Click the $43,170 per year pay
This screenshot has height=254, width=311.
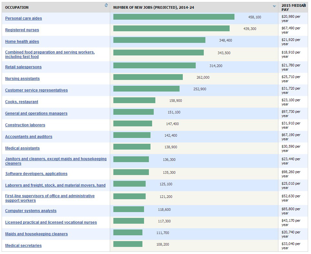(x=291, y=223)
